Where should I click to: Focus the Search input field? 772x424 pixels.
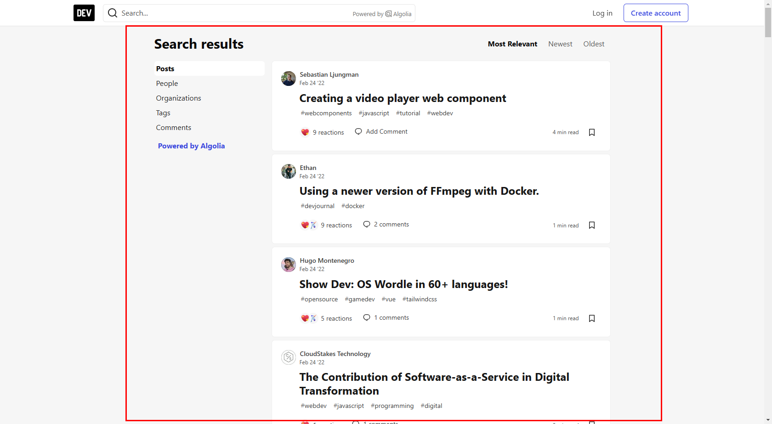click(x=234, y=13)
